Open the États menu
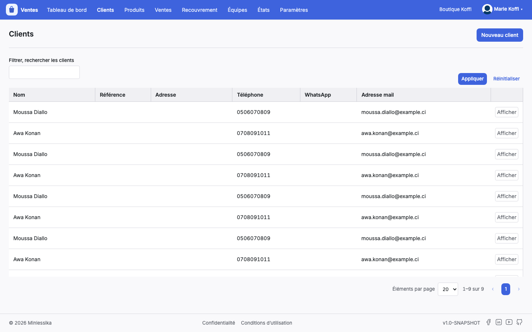Viewport: 532px width, 332px height. (263, 10)
